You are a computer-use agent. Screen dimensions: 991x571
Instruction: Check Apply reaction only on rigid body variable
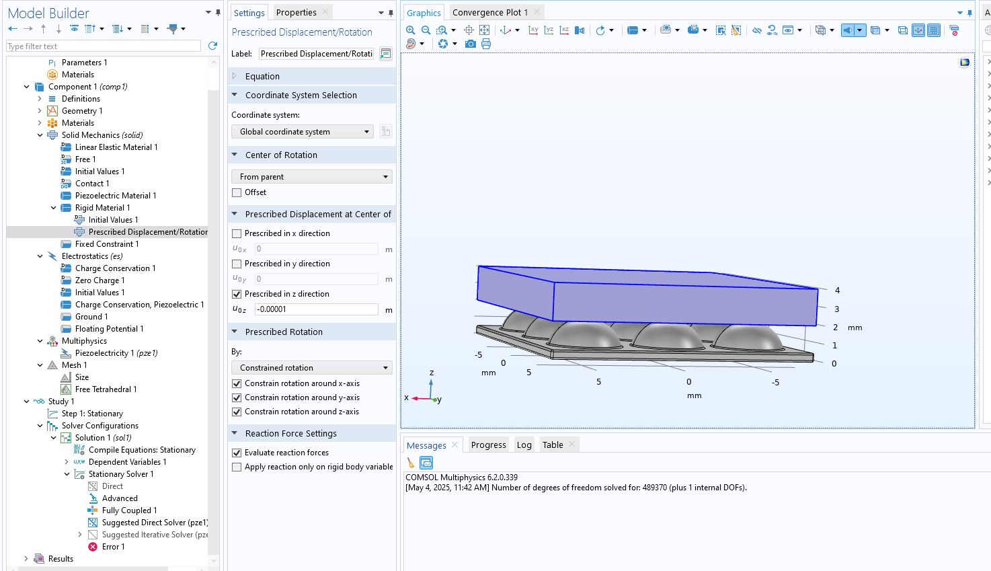pyautogui.click(x=237, y=467)
